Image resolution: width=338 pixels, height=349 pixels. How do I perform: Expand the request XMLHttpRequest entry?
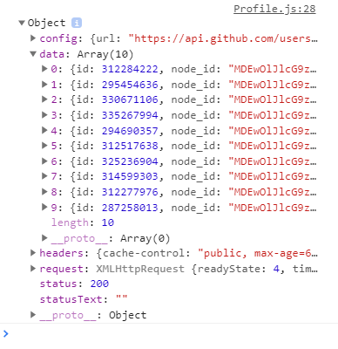click(x=33, y=269)
